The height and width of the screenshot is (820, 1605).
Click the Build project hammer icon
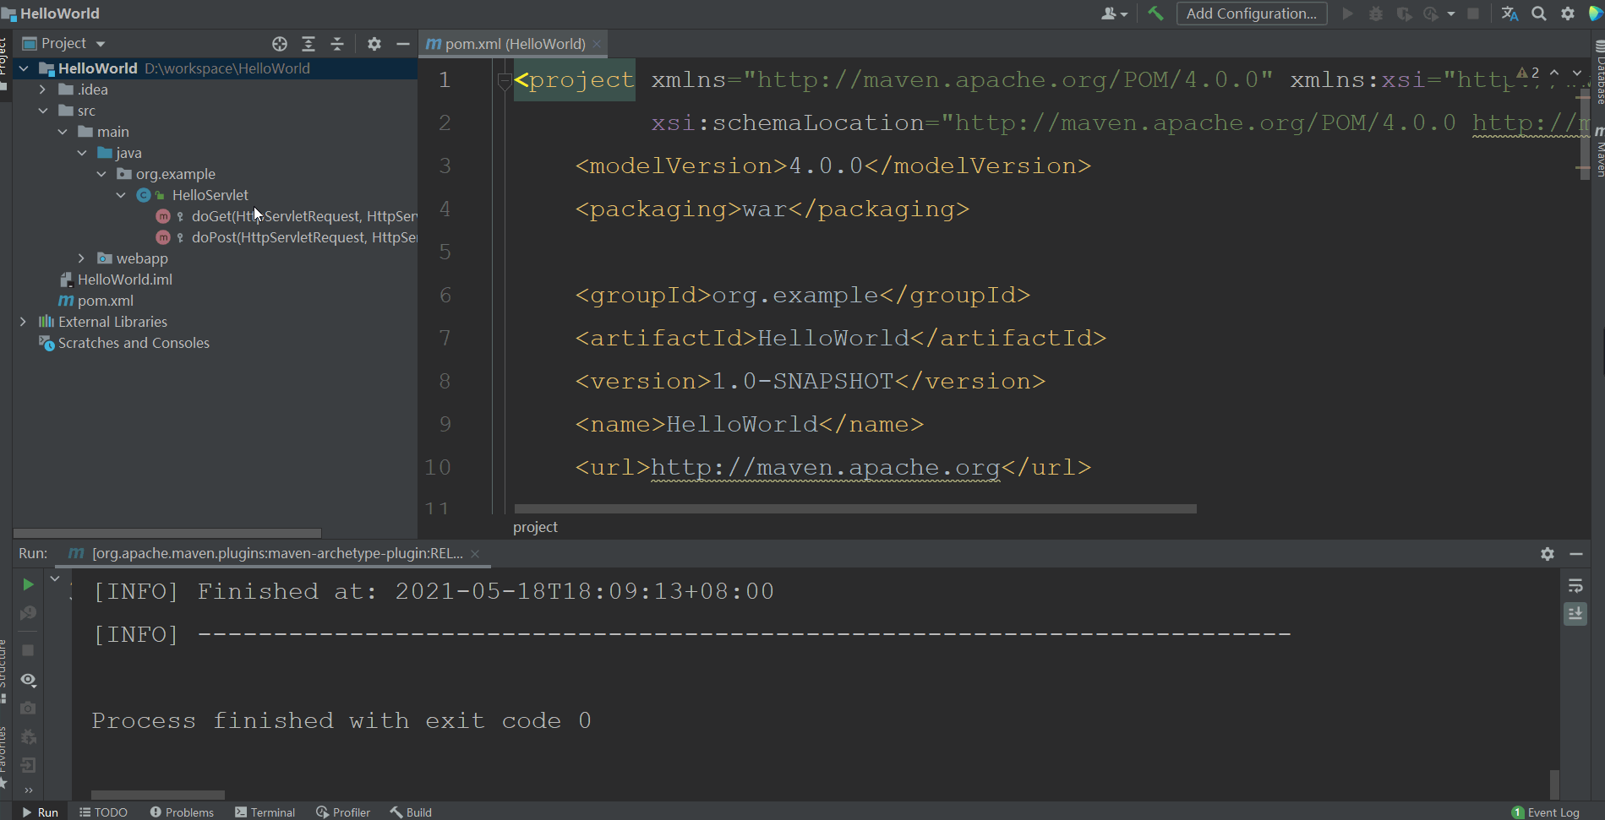(x=1155, y=14)
